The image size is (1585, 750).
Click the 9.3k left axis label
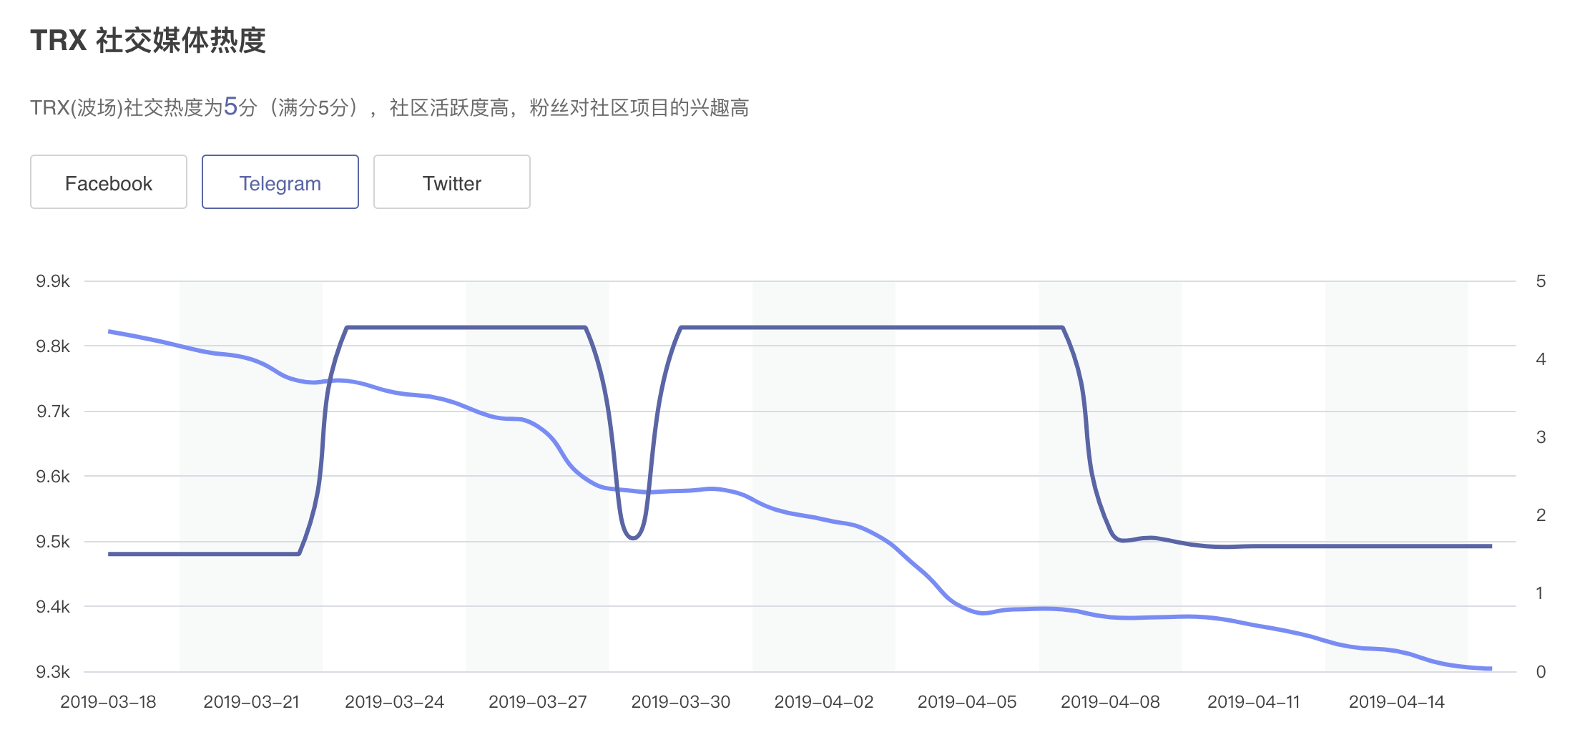[x=53, y=672]
